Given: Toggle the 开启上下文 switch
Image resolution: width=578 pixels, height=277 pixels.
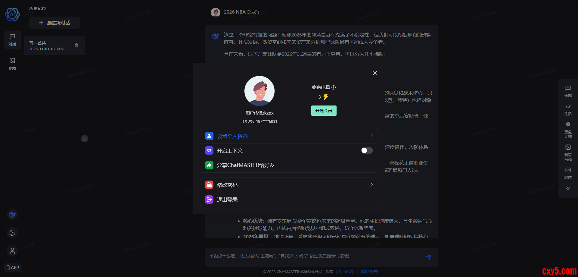Looking at the screenshot, I should click(367, 150).
